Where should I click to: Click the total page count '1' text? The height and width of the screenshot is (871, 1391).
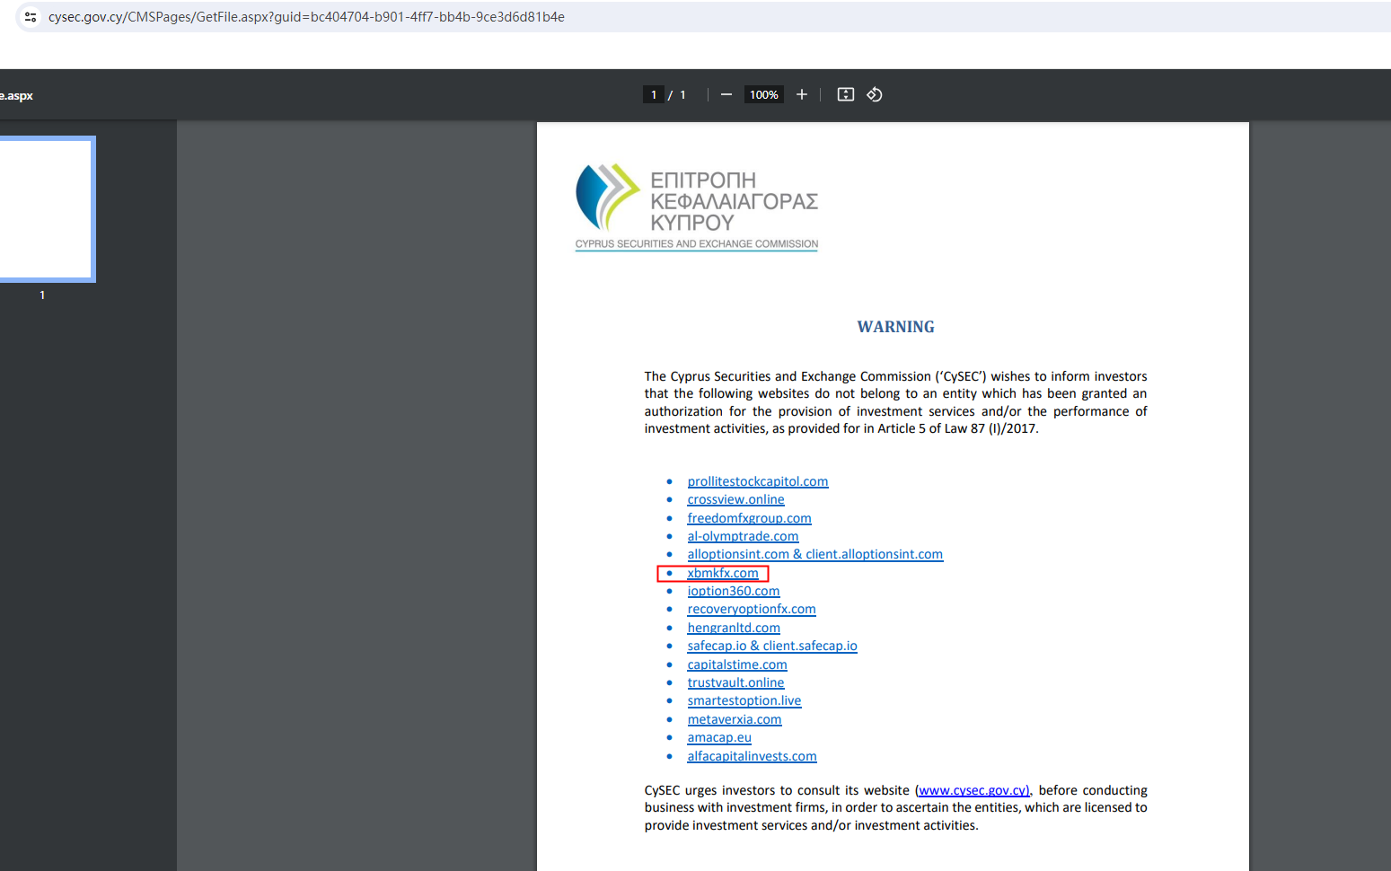[682, 94]
